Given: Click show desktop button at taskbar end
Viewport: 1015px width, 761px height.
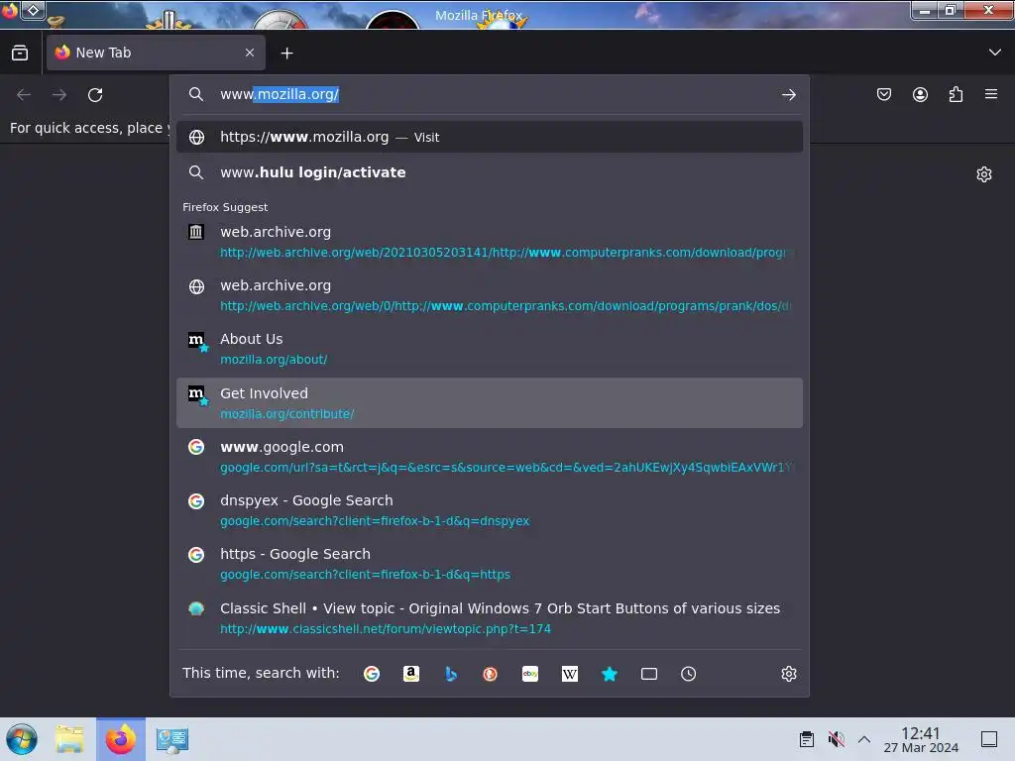Looking at the screenshot, I should [989, 739].
